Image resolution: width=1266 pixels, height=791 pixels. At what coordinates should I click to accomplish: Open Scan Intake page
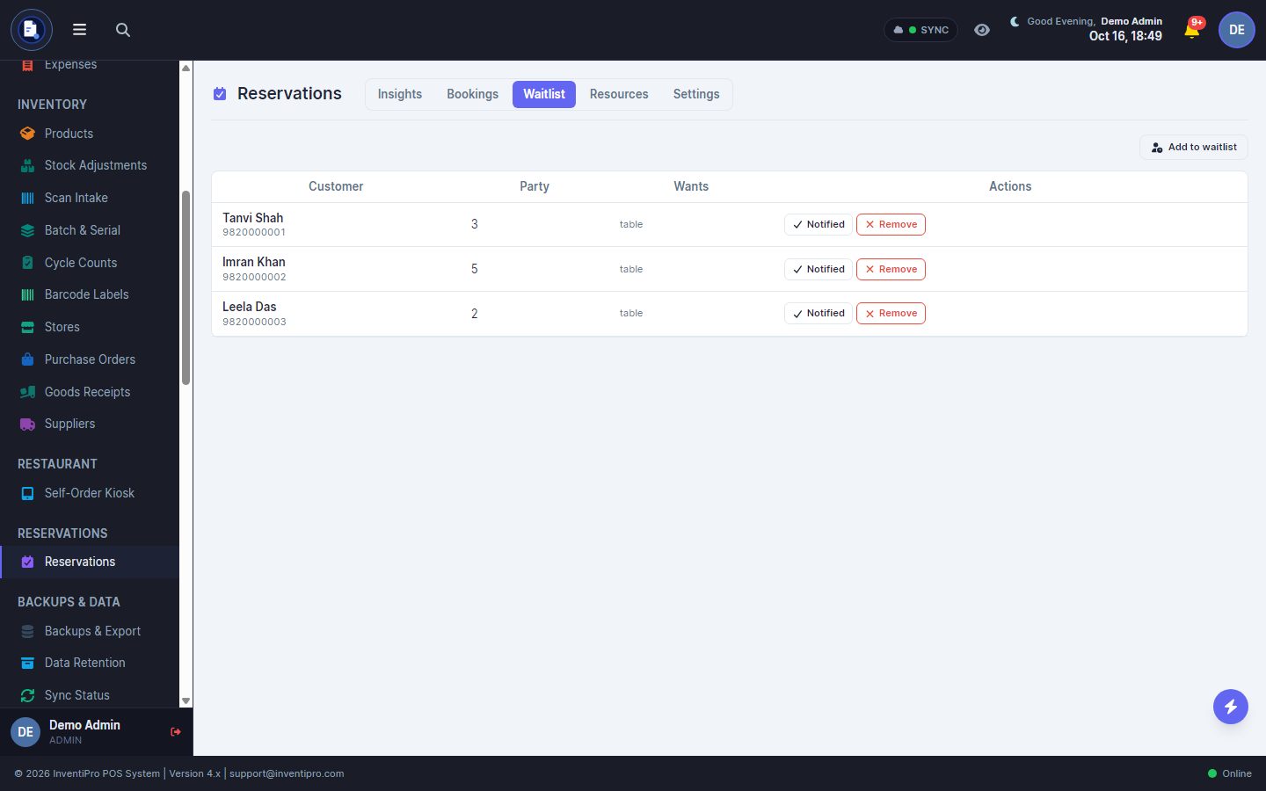pyautogui.click(x=90, y=198)
